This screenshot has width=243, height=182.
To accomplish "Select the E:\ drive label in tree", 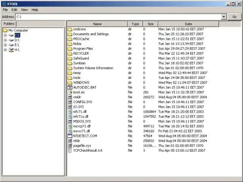I will click(x=17, y=45).
